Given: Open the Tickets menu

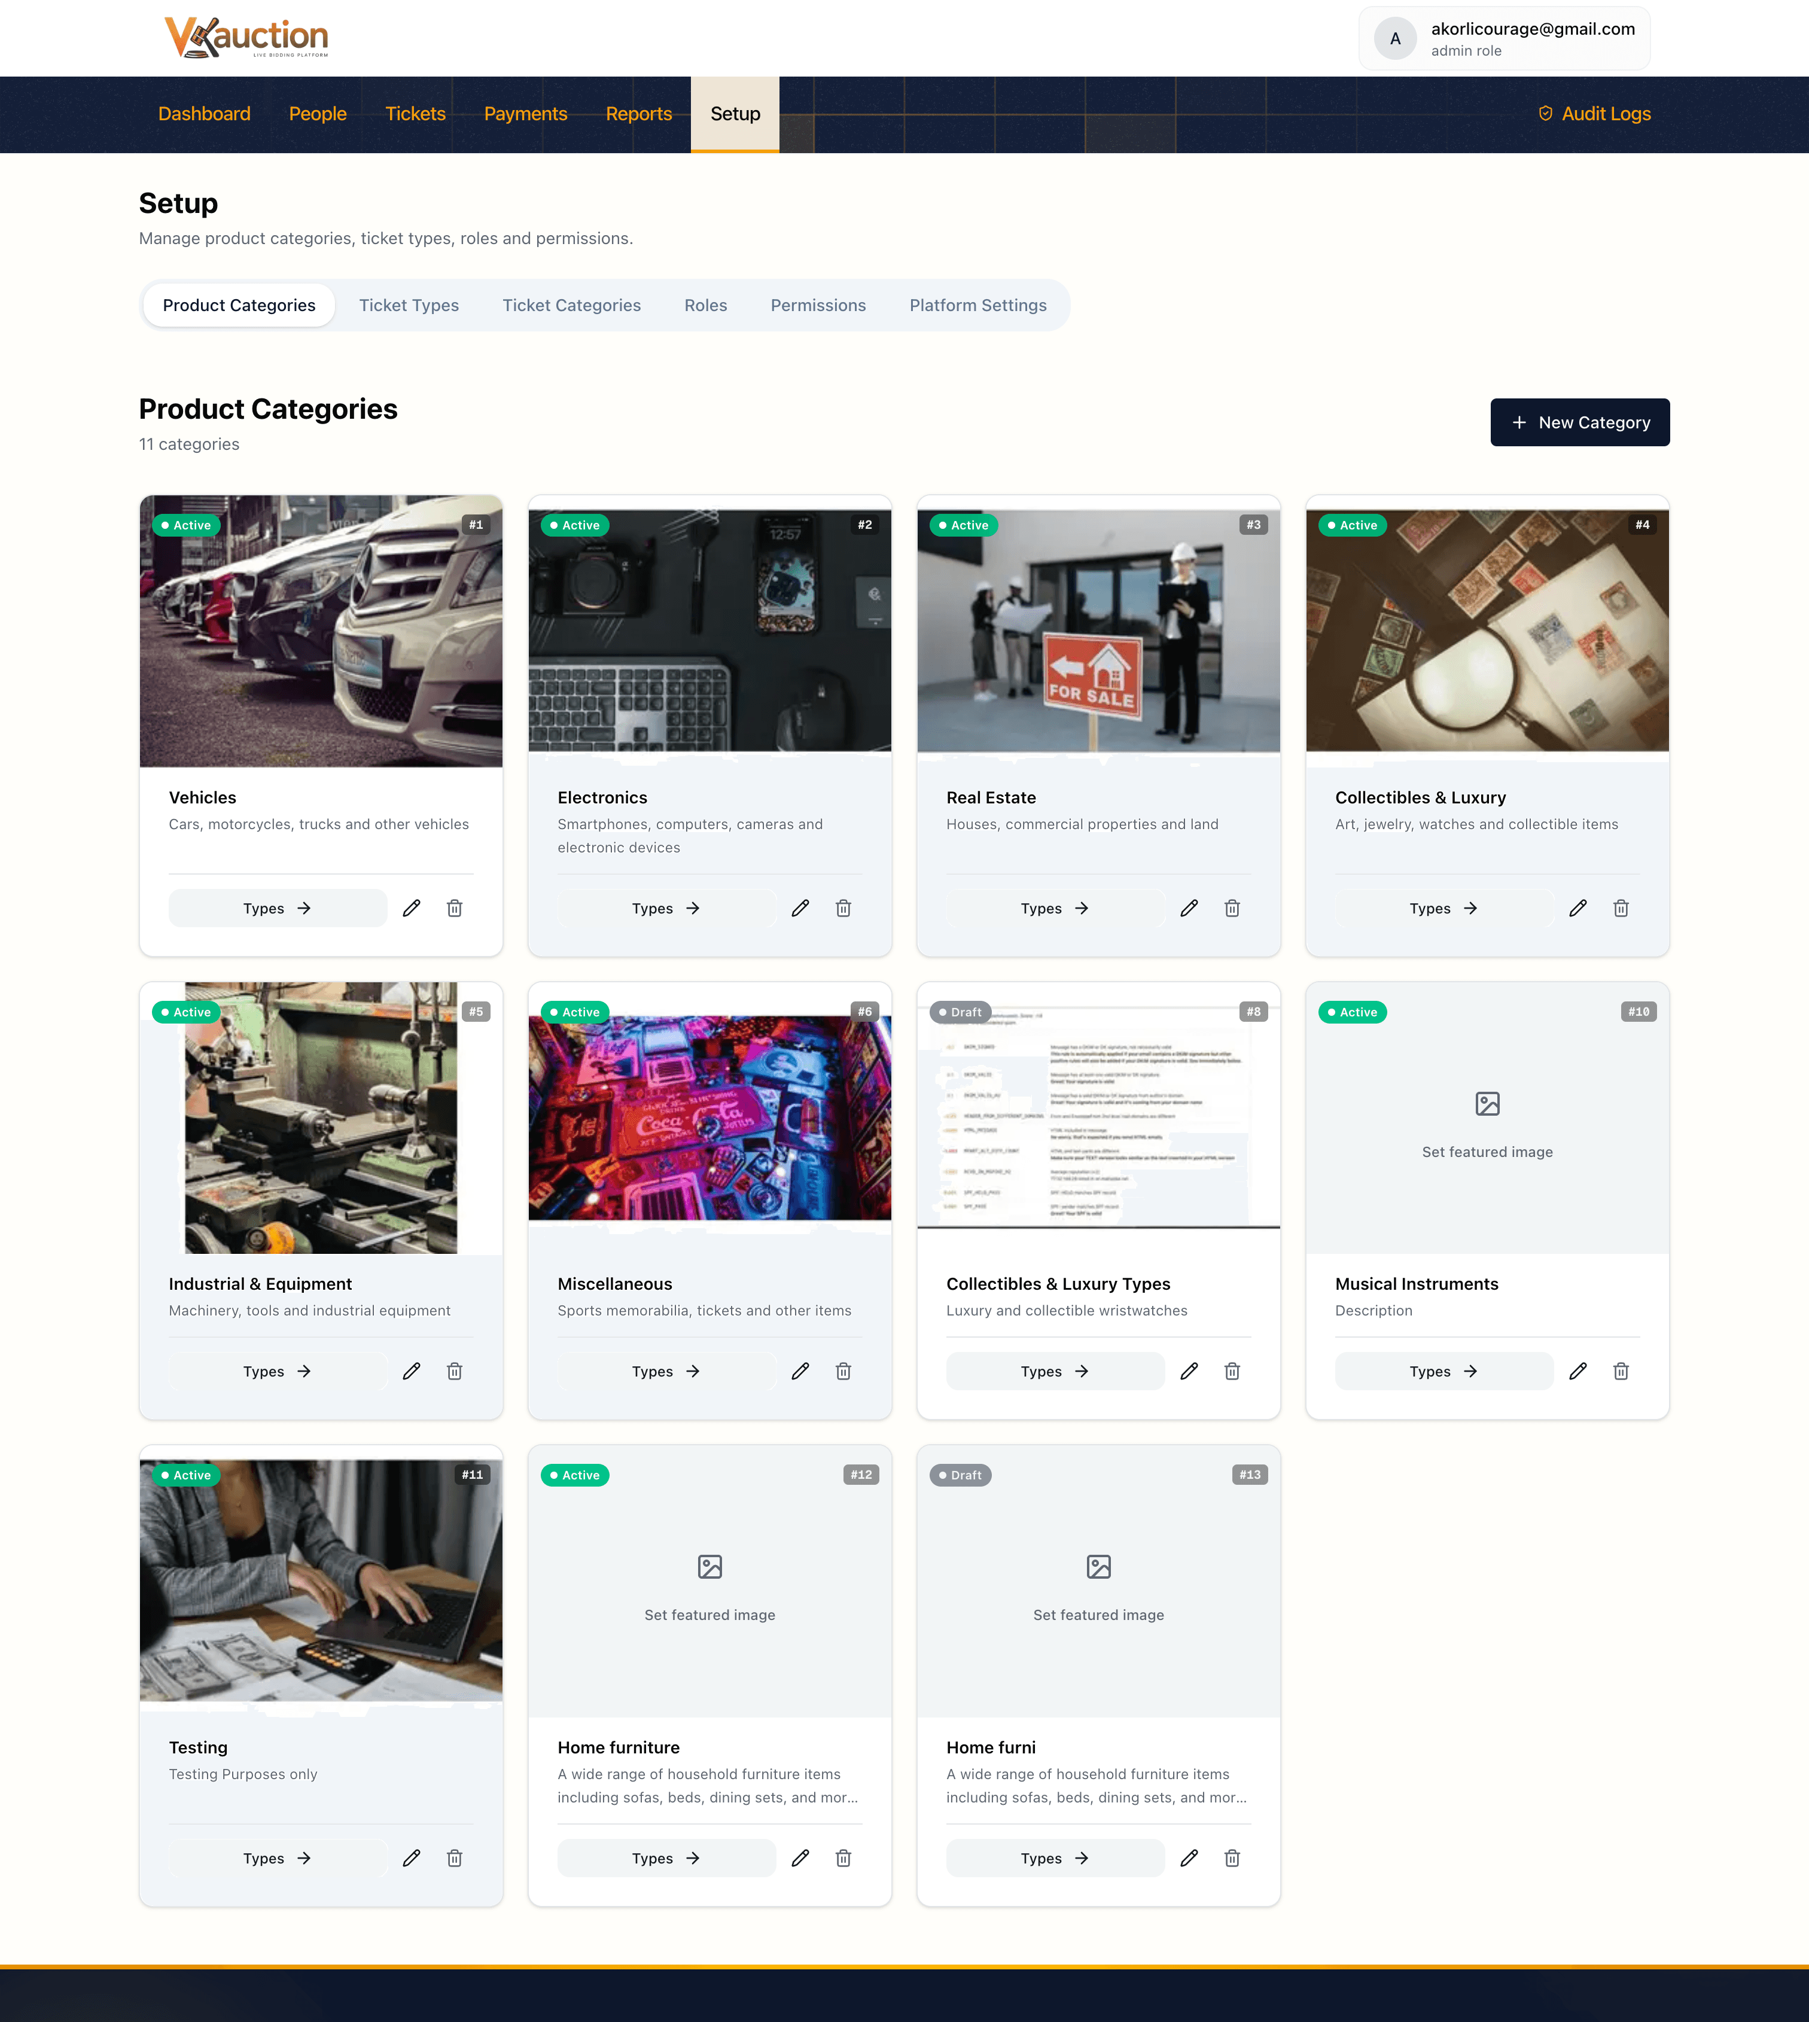Looking at the screenshot, I should tap(416, 113).
